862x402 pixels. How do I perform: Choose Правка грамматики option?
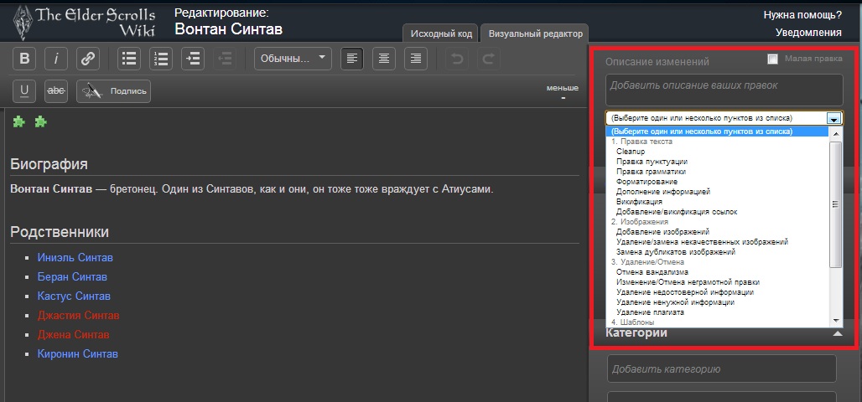click(x=651, y=172)
